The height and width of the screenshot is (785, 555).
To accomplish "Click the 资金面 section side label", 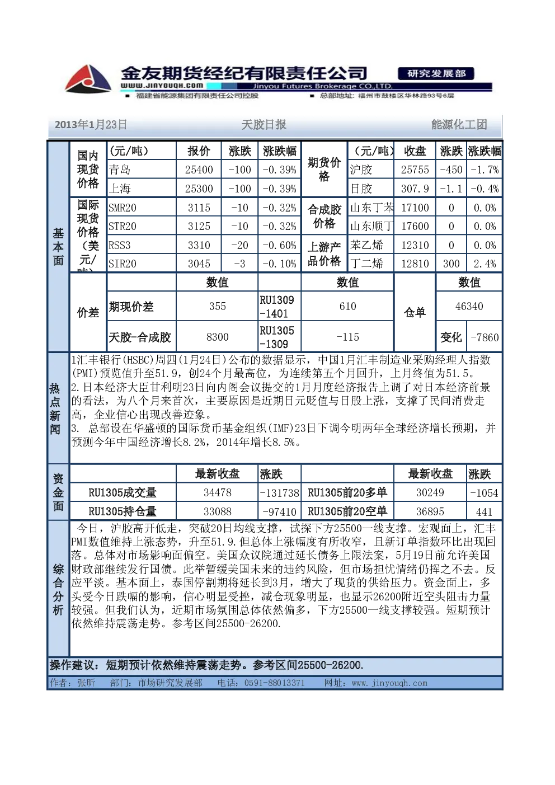I will [x=58, y=492].
